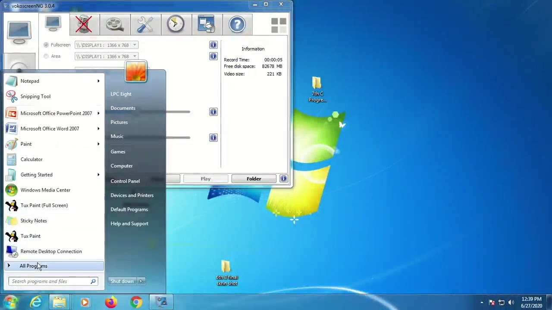Open the Shut down options arrow
The image size is (552, 310).
[141, 281]
